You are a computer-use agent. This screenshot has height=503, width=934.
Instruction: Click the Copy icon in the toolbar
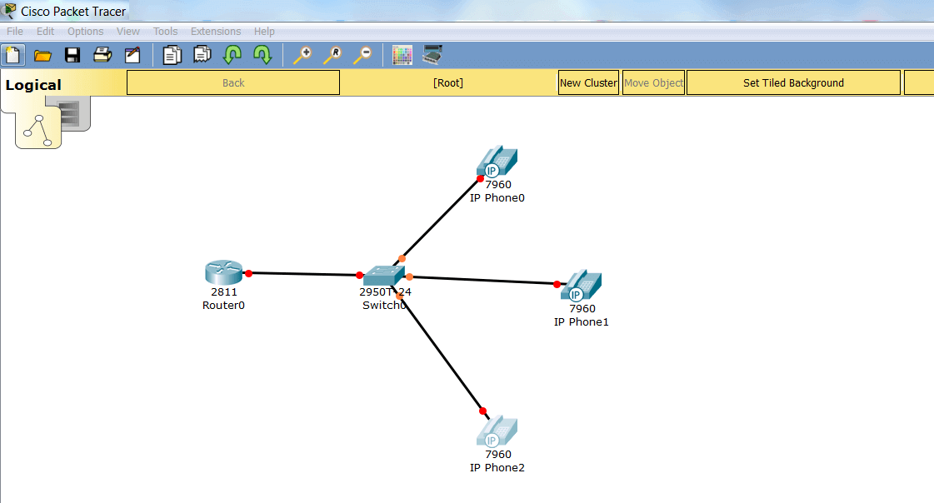point(172,56)
